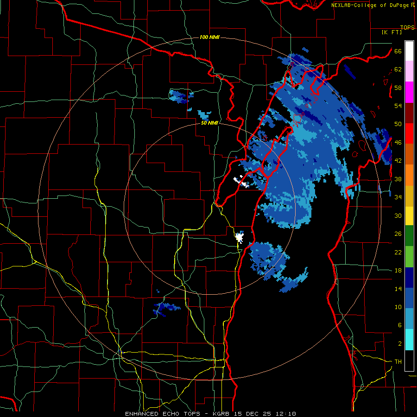Click the '54' legend value
The height and width of the screenshot is (417, 417).
click(x=398, y=106)
